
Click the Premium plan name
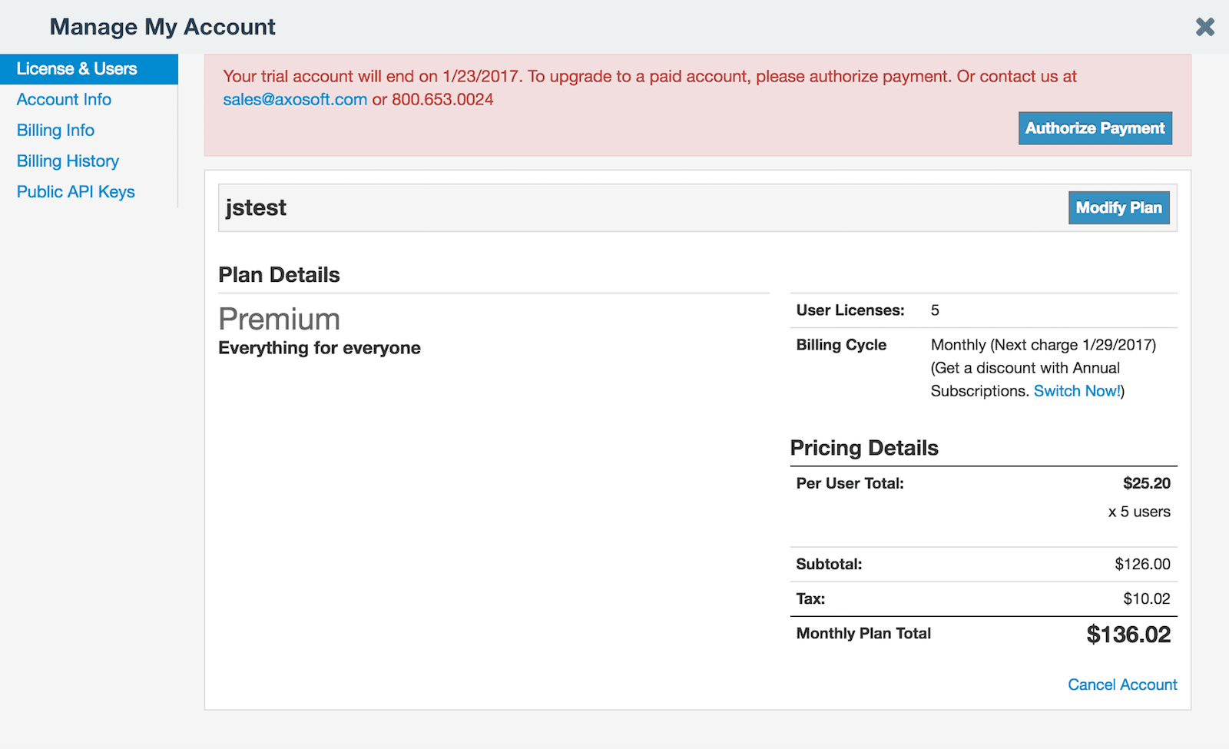280,319
